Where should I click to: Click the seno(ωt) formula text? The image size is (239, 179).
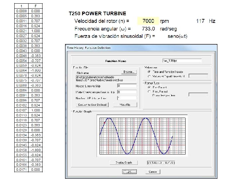pos(177,36)
